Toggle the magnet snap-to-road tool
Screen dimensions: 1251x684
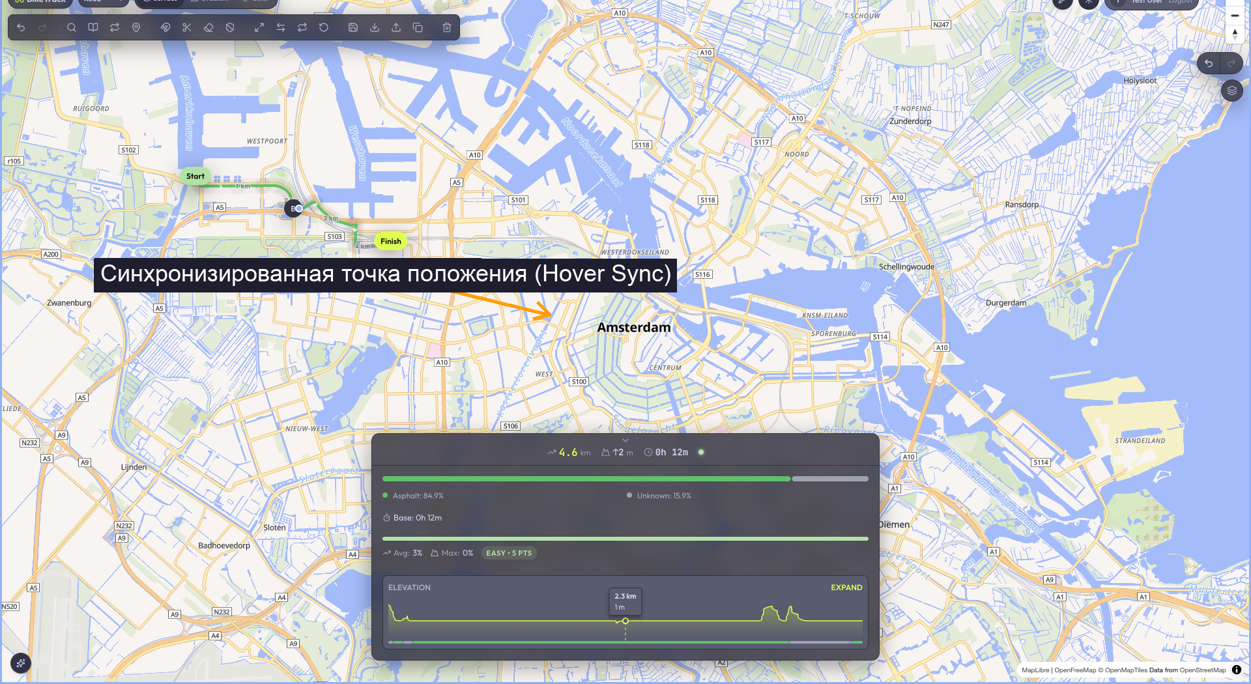tap(165, 27)
